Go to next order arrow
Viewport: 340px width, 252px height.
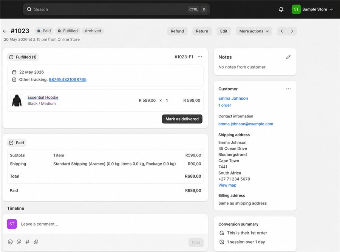pos(292,31)
